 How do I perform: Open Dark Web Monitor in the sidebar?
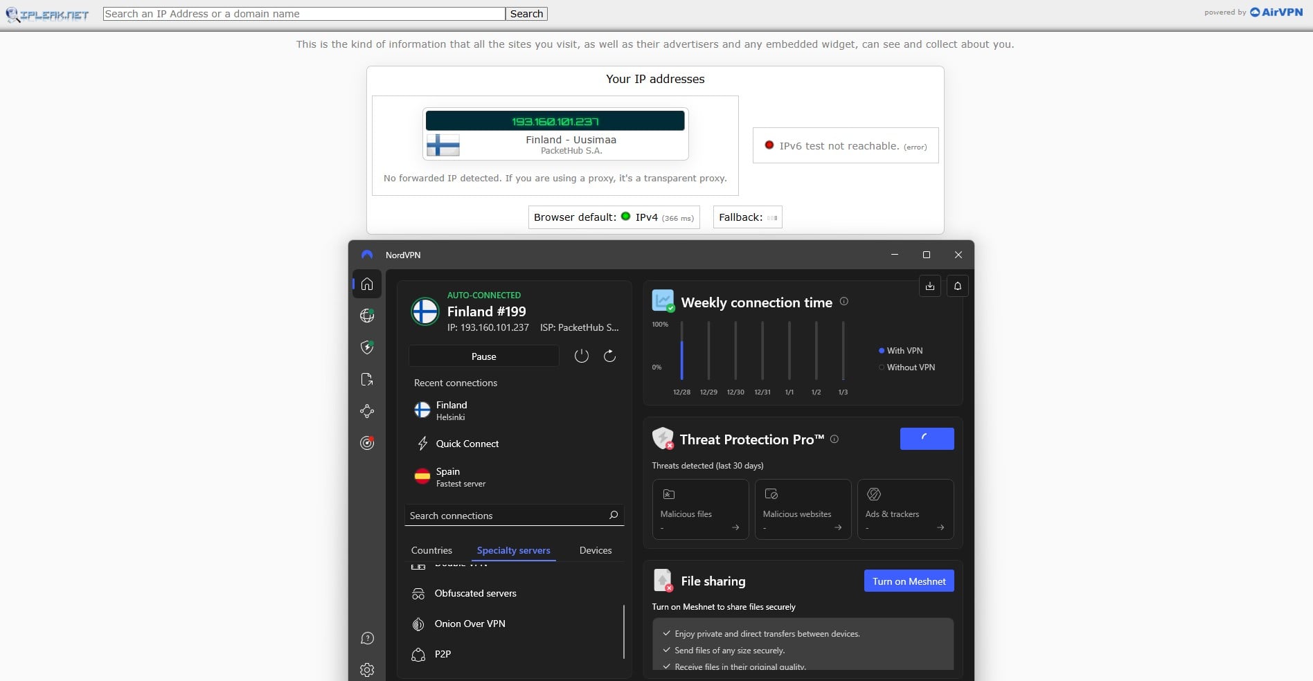coord(367,443)
